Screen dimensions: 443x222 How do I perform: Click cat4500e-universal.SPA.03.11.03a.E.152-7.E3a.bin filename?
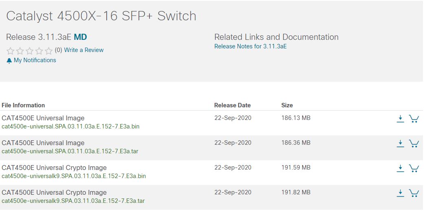[70, 126]
